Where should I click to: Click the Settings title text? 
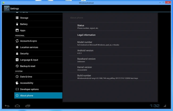pyautogui.click(x=14, y=9)
